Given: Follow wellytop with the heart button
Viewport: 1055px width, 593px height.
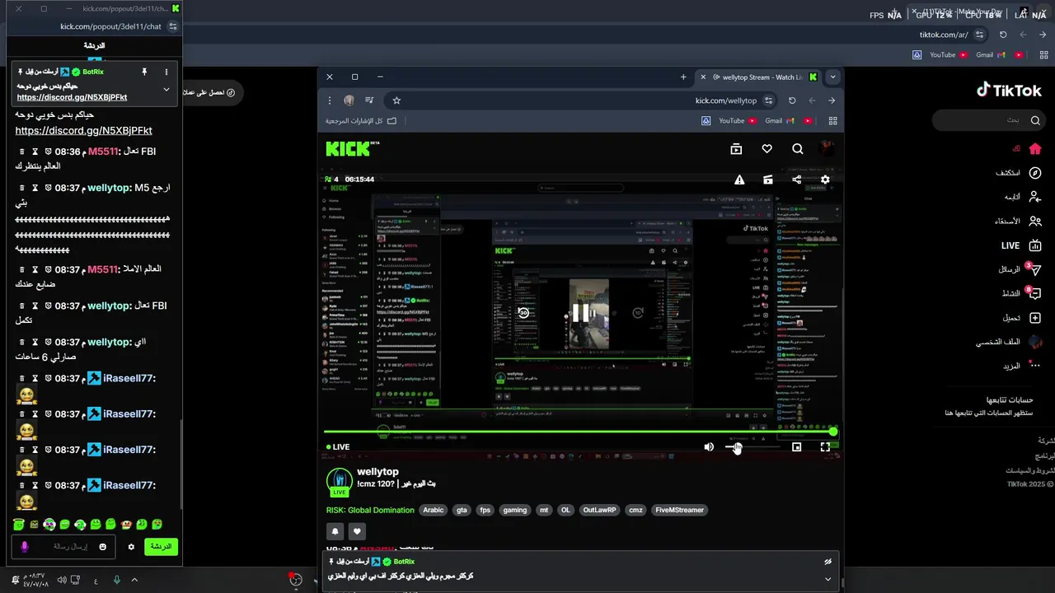Looking at the screenshot, I should click(x=357, y=532).
